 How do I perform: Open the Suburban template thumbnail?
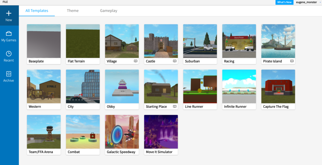pos(200,41)
